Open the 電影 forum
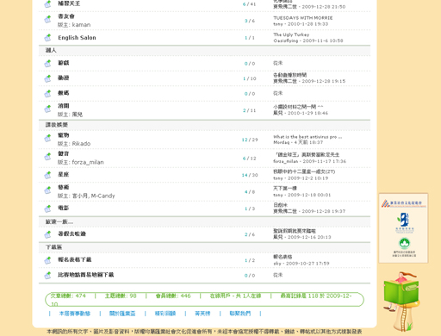Screen dimensions: 441x336 tap(64, 208)
